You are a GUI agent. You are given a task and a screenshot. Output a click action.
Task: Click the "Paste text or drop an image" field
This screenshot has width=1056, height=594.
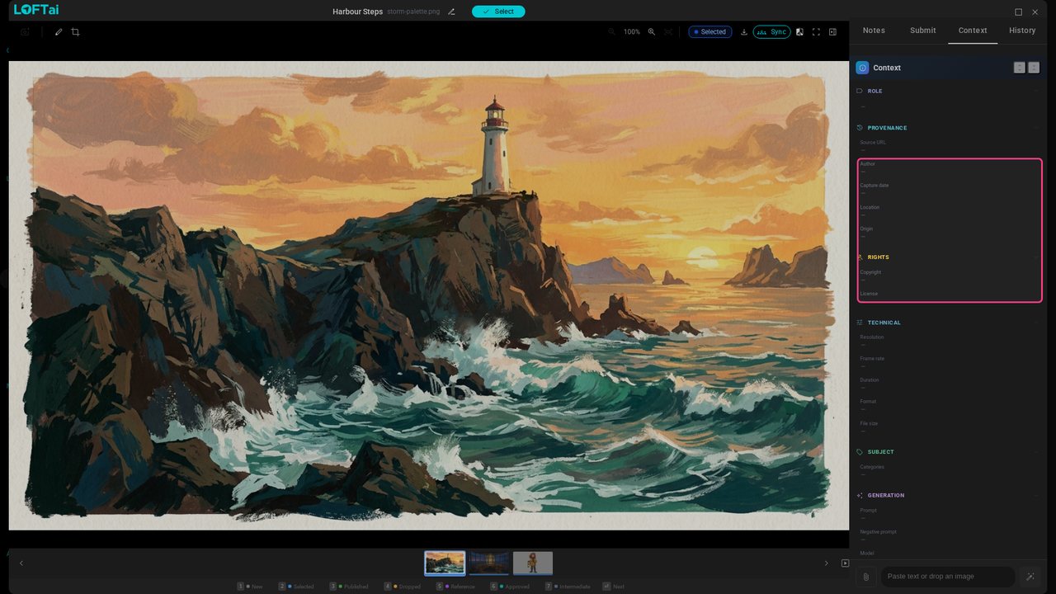click(x=947, y=577)
